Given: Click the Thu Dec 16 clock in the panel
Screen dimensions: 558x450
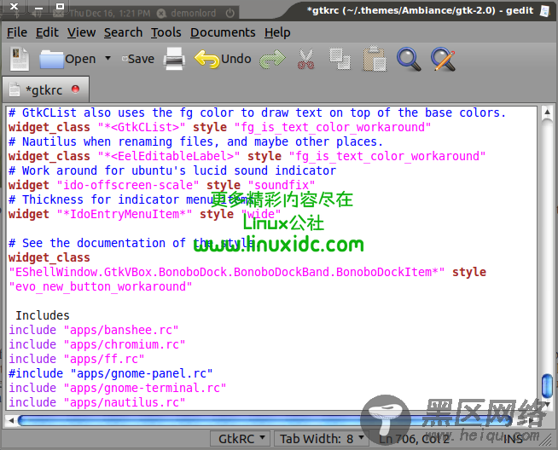Looking at the screenshot, I should [109, 14].
